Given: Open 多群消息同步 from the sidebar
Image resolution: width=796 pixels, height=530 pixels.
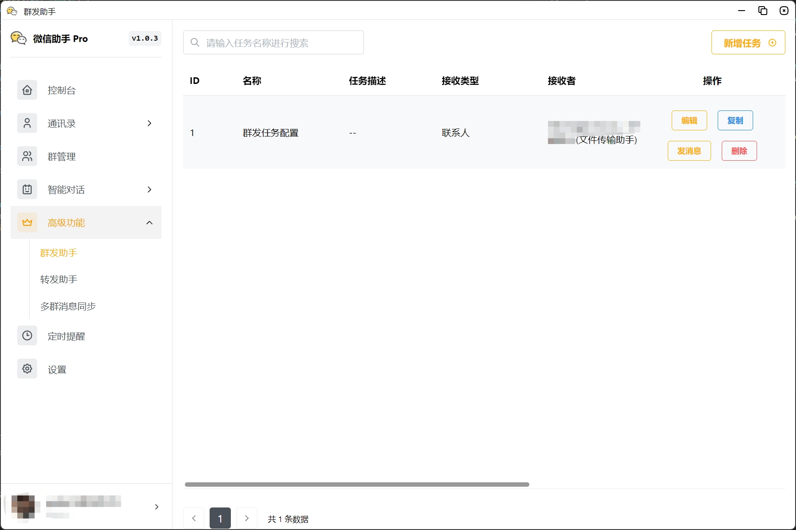Looking at the screenshot, I should click(x=67, y=306).
